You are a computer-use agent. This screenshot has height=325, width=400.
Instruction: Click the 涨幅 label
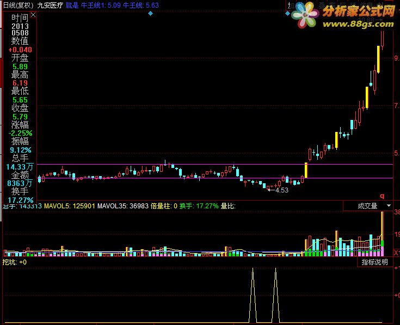click(20, 125)
